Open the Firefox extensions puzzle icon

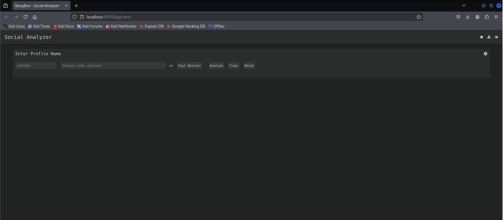[x=487, y=17]
